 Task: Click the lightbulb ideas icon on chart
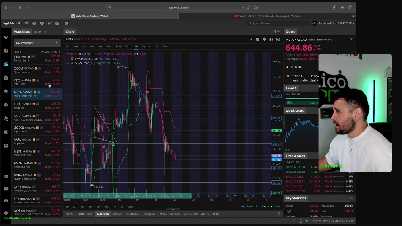point(264,40)
